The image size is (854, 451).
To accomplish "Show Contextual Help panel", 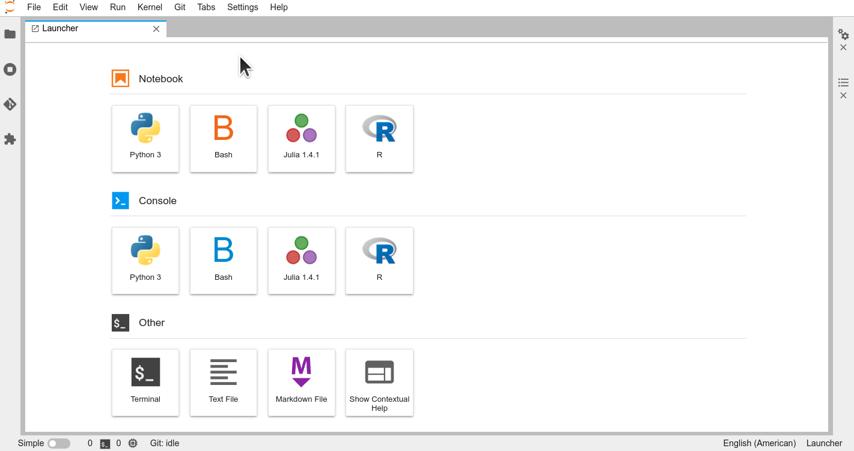I will [379, 383].
